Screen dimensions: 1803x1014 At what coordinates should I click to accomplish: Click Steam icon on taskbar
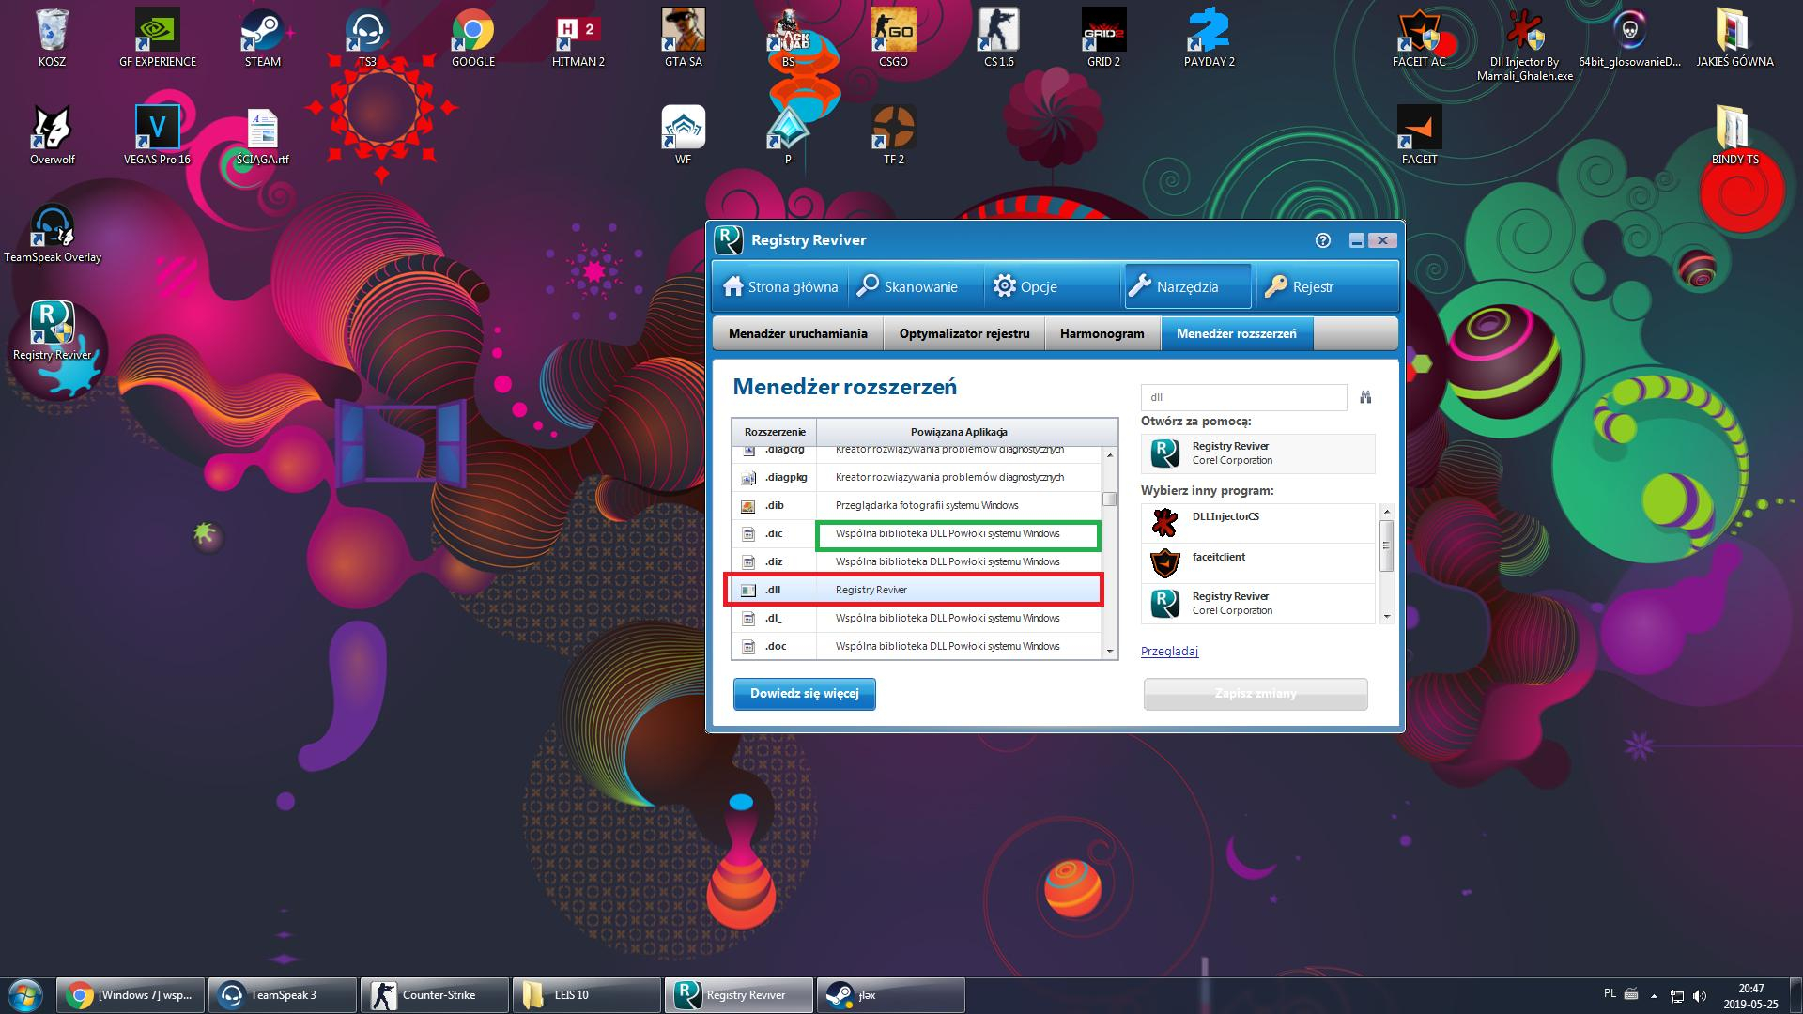[889, 995]
